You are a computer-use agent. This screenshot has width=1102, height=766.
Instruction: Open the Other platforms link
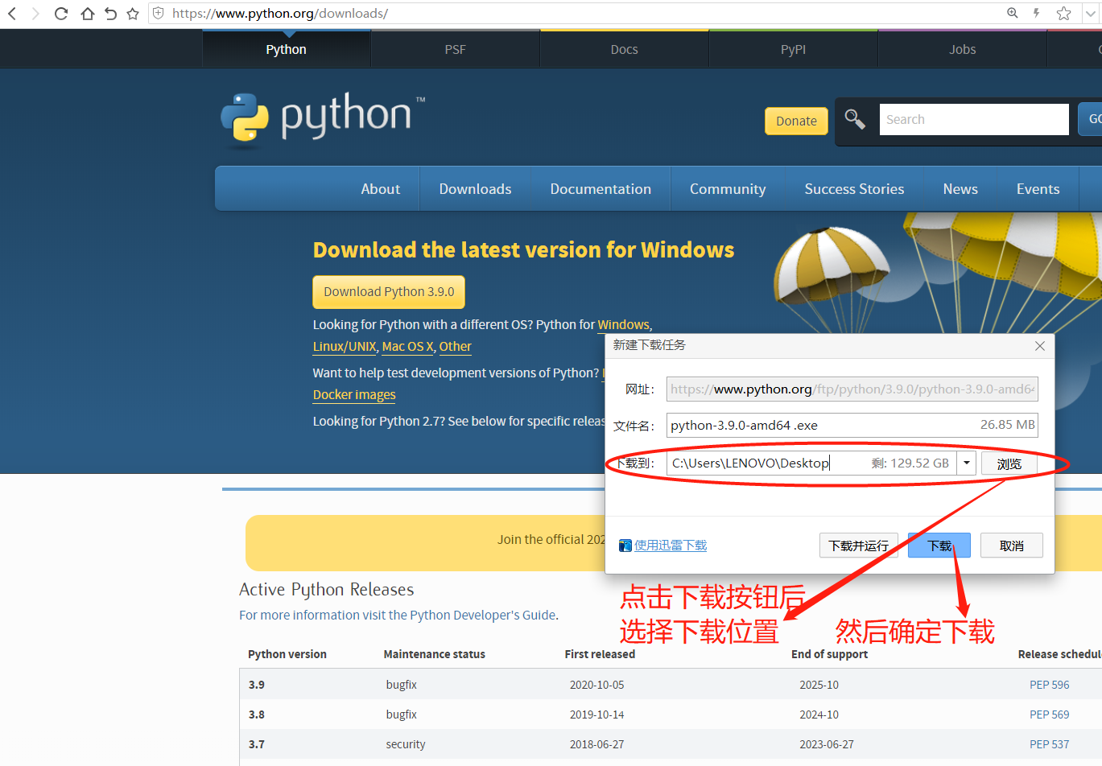click(456, 347)
